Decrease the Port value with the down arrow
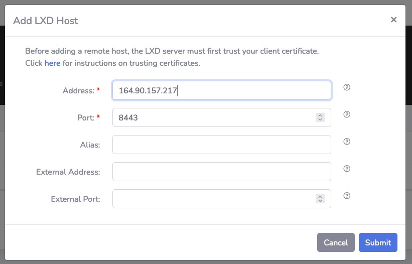 click(320, 120)
